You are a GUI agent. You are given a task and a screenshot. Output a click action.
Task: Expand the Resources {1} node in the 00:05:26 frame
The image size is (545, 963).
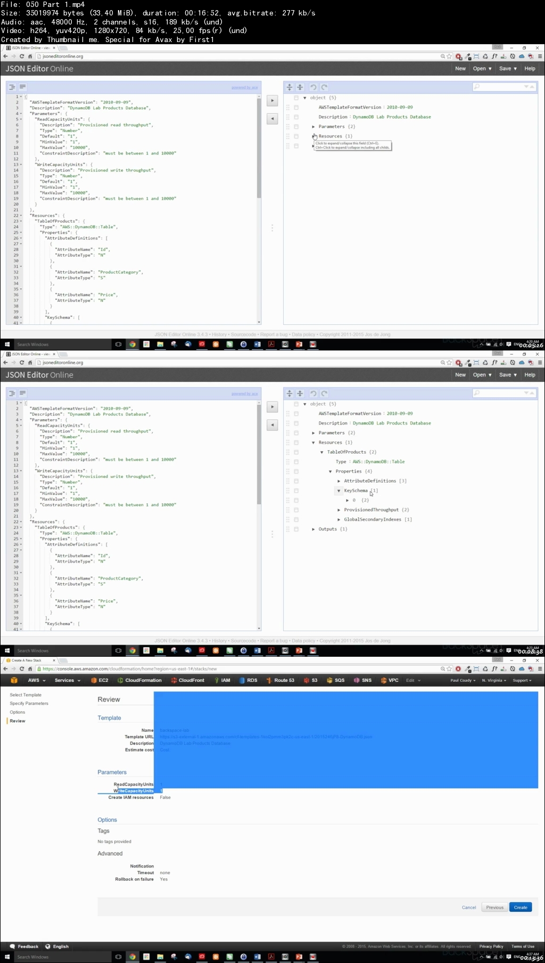pyautogui.click(x=313, y=136)
